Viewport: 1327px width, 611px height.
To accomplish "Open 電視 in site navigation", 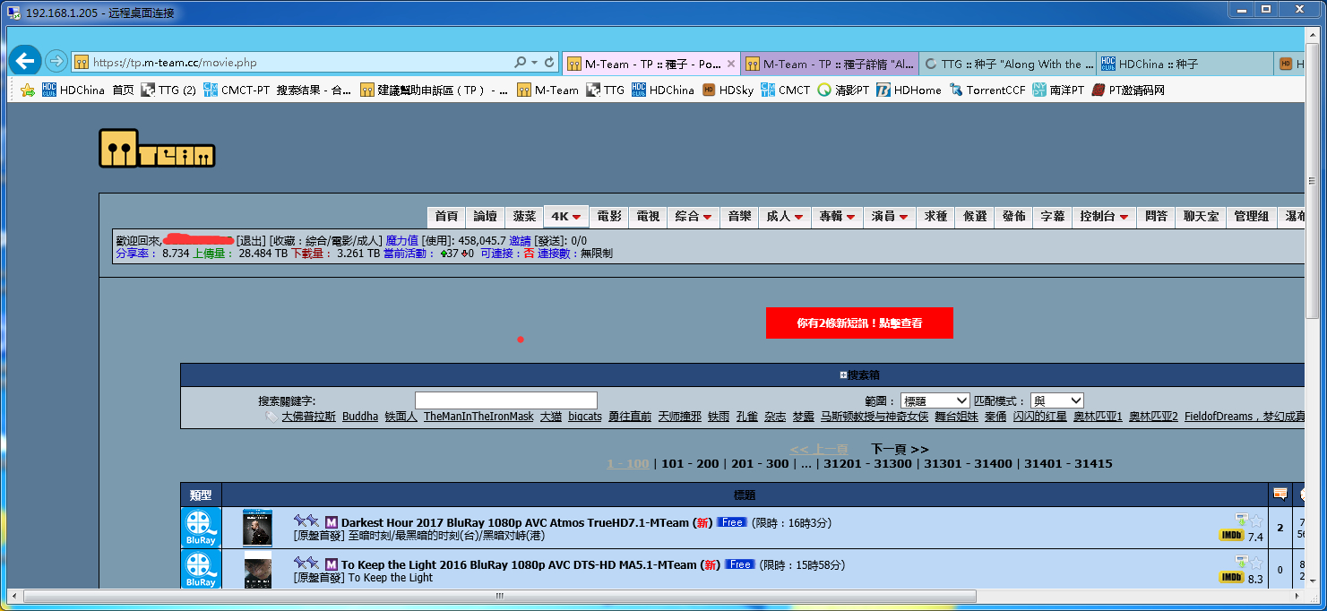I will point(648,216).
